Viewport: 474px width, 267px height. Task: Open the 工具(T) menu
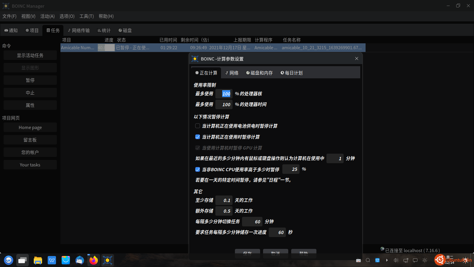point(87,16)
